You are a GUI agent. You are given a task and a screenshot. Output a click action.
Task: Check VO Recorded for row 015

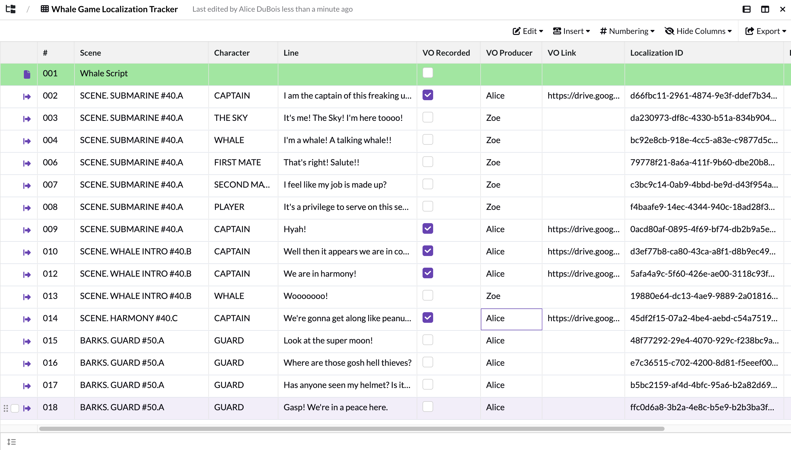point(428,340)
